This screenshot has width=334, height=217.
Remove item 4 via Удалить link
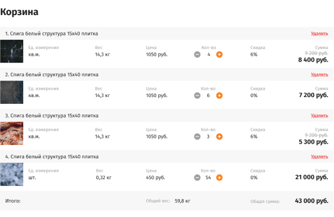(x=319, y=156)
